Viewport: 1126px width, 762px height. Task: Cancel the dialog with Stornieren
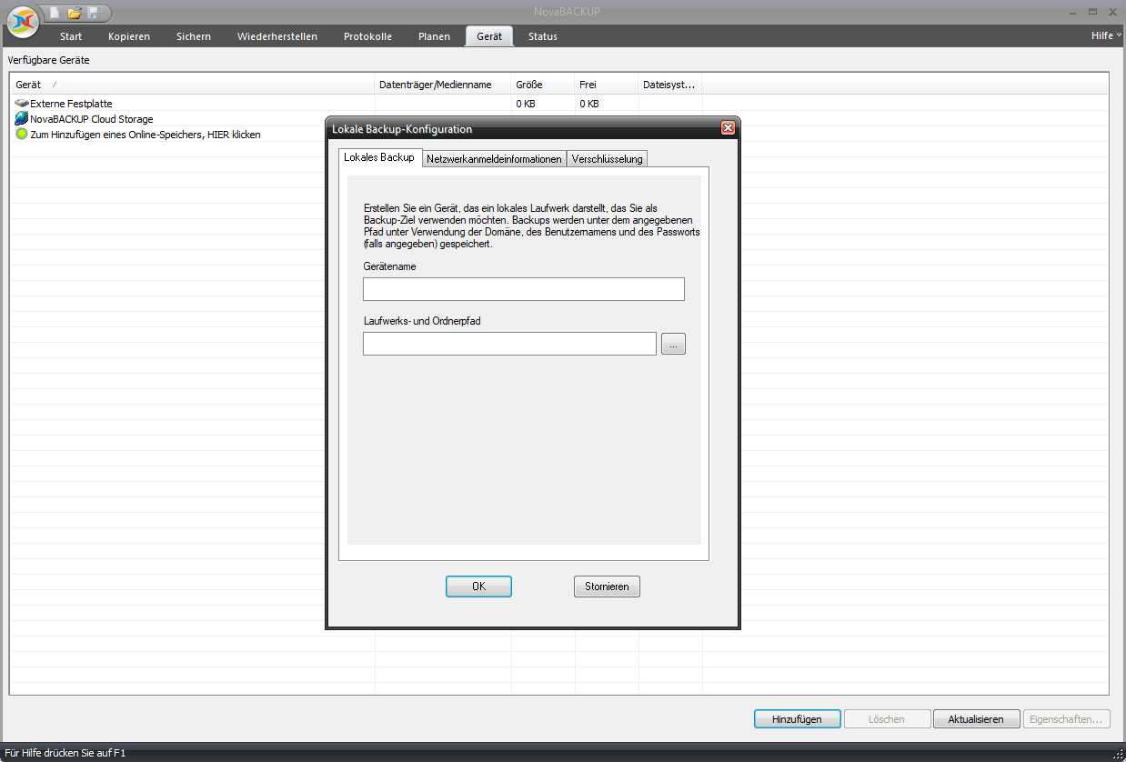click(608, 587)
